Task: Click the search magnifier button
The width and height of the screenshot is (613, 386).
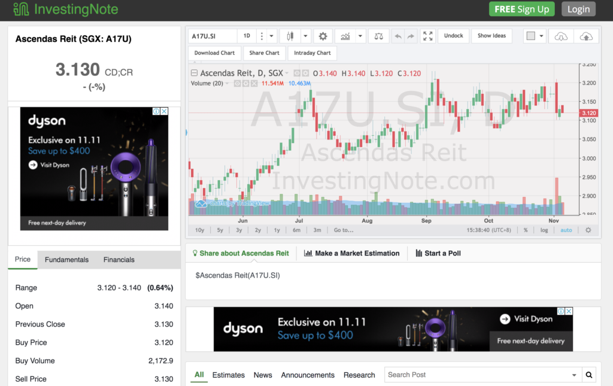Action: click(x=589, y=375)
